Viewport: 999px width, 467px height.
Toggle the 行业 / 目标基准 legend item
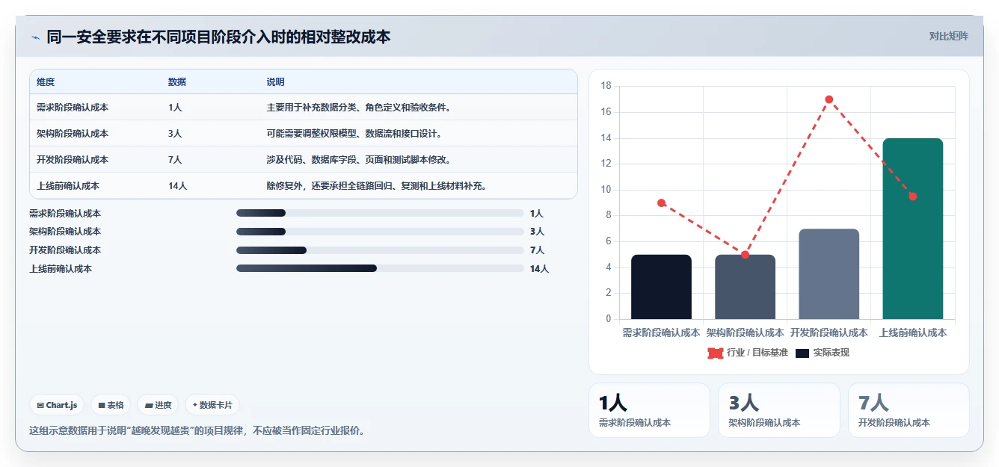tap(748, 353)
